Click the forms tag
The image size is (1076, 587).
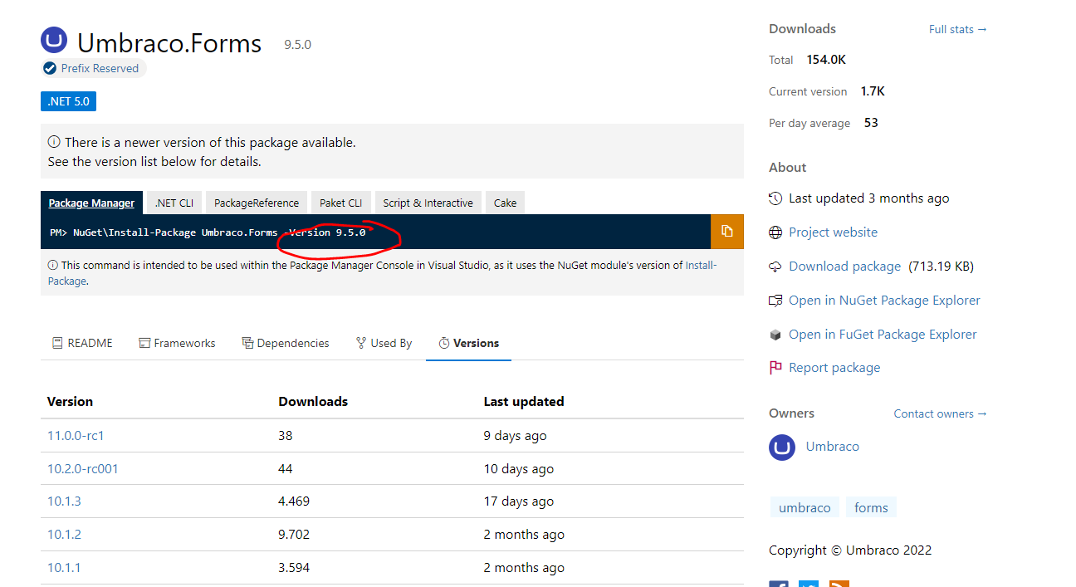coord(871,508)
